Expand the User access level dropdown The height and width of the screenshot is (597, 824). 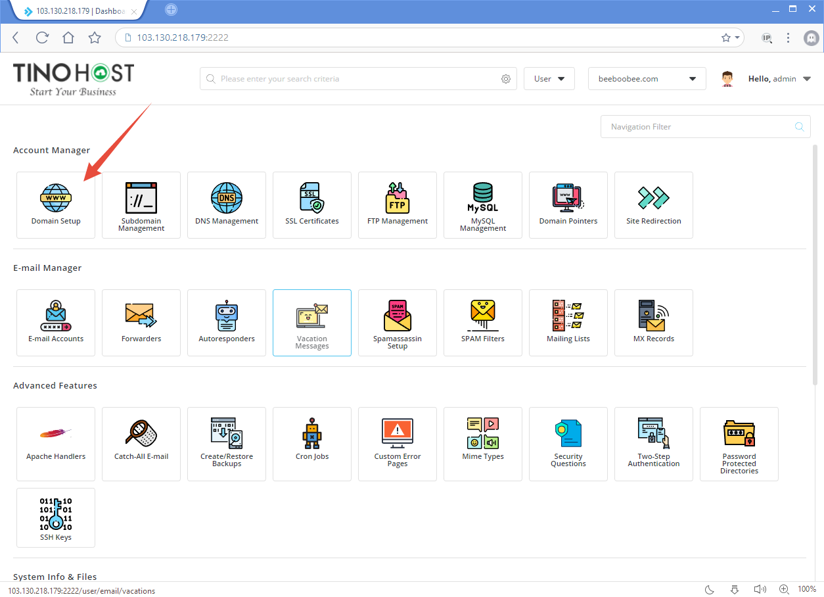pos(549,78)
